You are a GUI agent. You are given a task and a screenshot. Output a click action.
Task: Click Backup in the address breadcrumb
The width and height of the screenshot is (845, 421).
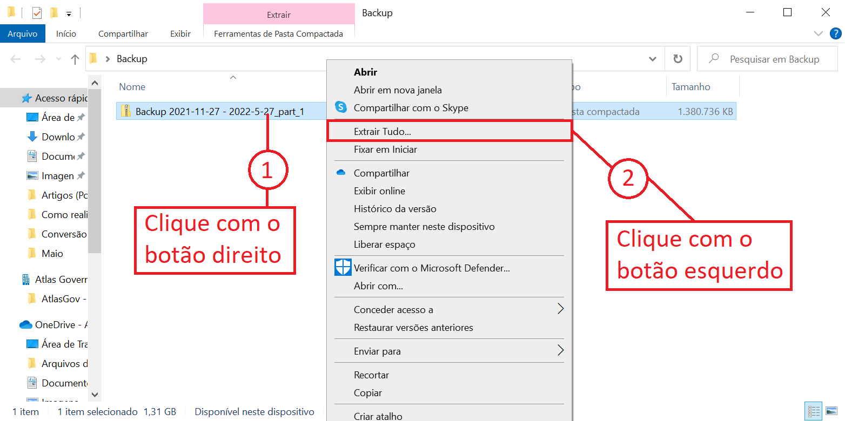click(x=131, y=59)
